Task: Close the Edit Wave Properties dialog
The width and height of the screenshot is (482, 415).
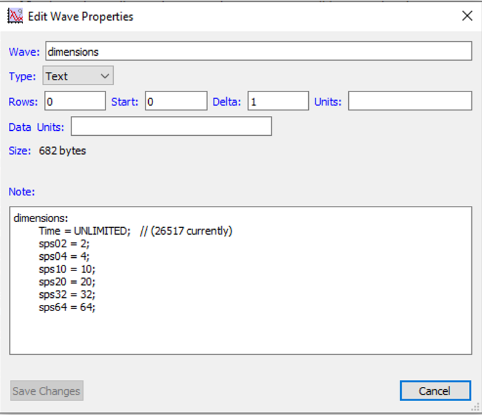Action: [x=466, y=16]
